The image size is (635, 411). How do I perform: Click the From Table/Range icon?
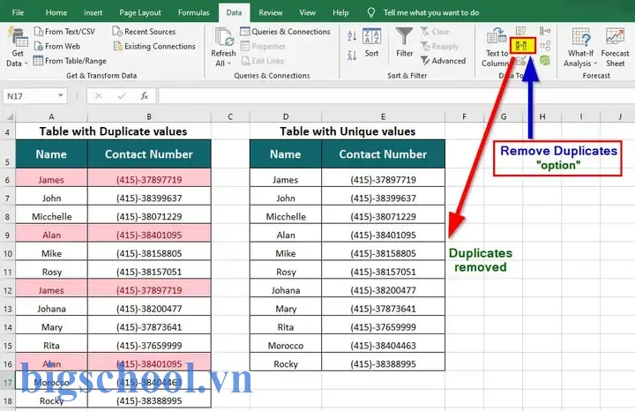coord(38,61)
